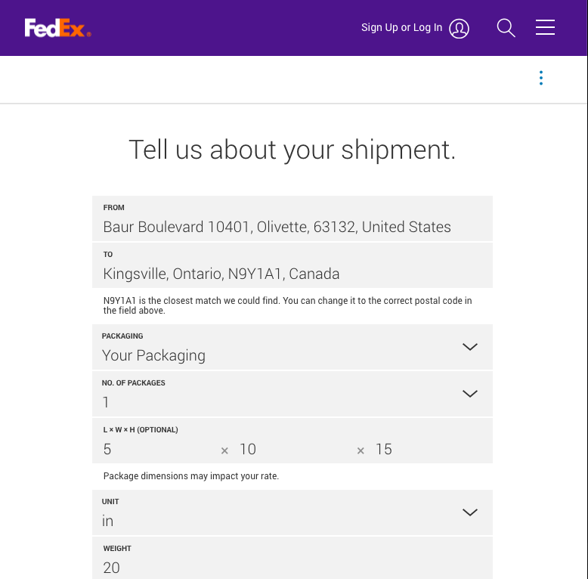Screen dimensions: 588x579
Task: Click the height field containing 15
Action: (432, 449)
